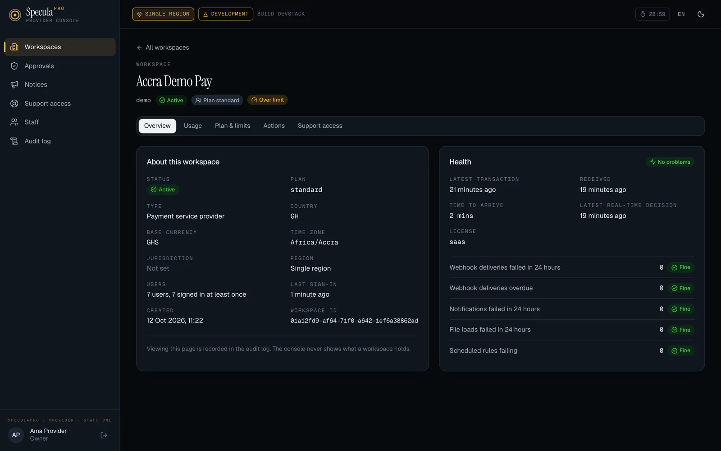721x451 pixels.
Task: Click the BUILD DEVSTACK label
Action: [281, 14]
